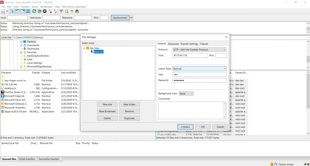Open the Site Manager toolbar icon
This screenshot has height=166, width=310.
pos(3,11)
